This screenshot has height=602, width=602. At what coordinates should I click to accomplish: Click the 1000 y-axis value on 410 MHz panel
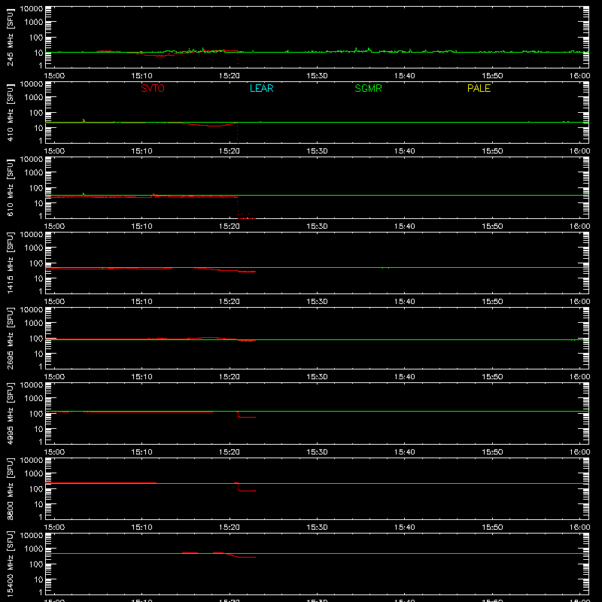click(x=34, y=97)
